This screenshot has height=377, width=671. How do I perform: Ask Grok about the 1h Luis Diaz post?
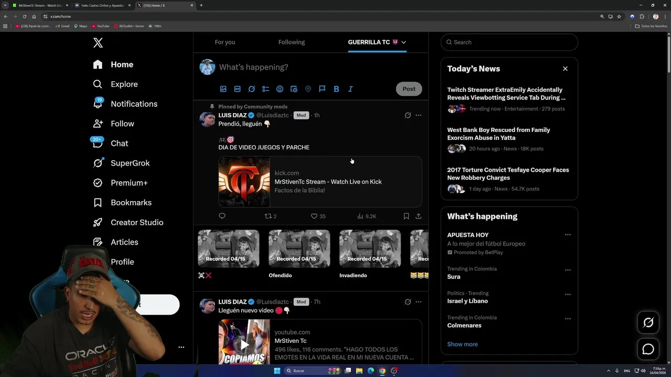pos(408,115)
